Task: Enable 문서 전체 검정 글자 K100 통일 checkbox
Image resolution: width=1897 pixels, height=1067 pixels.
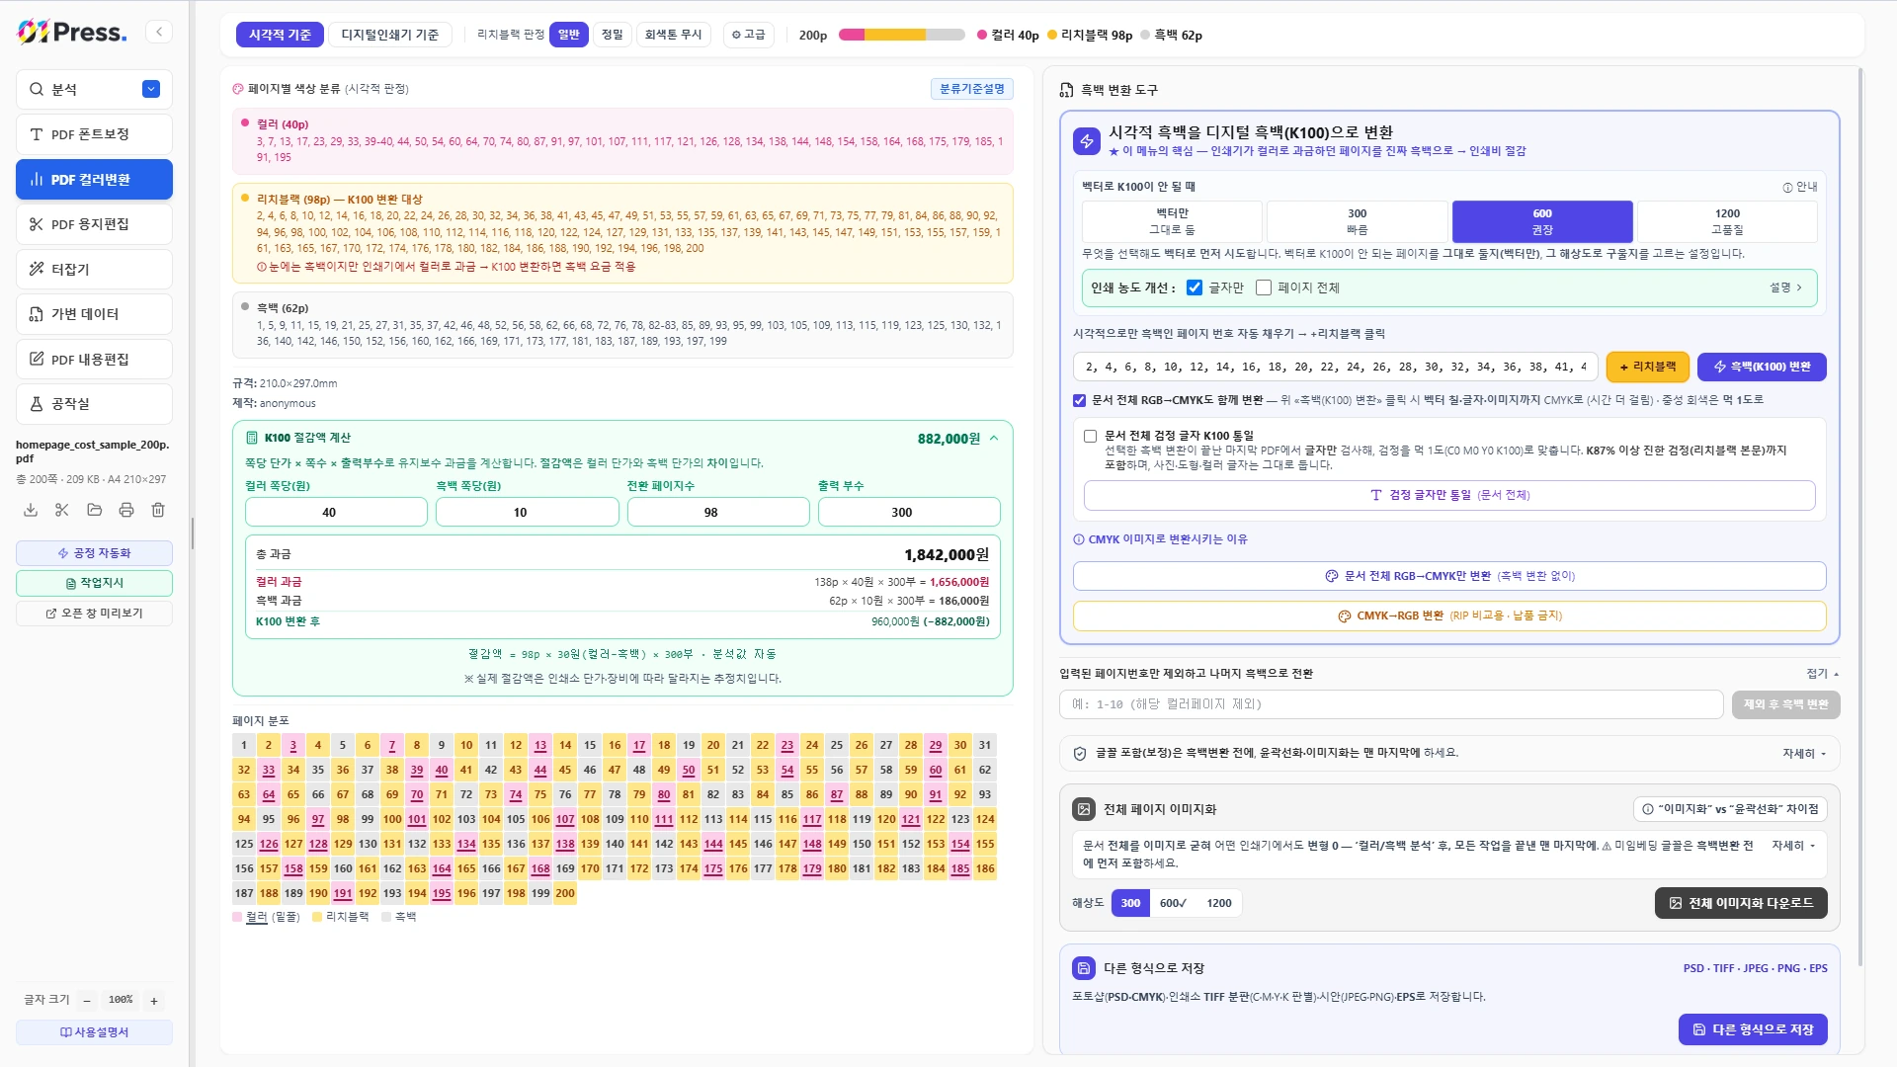Action: 1091,436
